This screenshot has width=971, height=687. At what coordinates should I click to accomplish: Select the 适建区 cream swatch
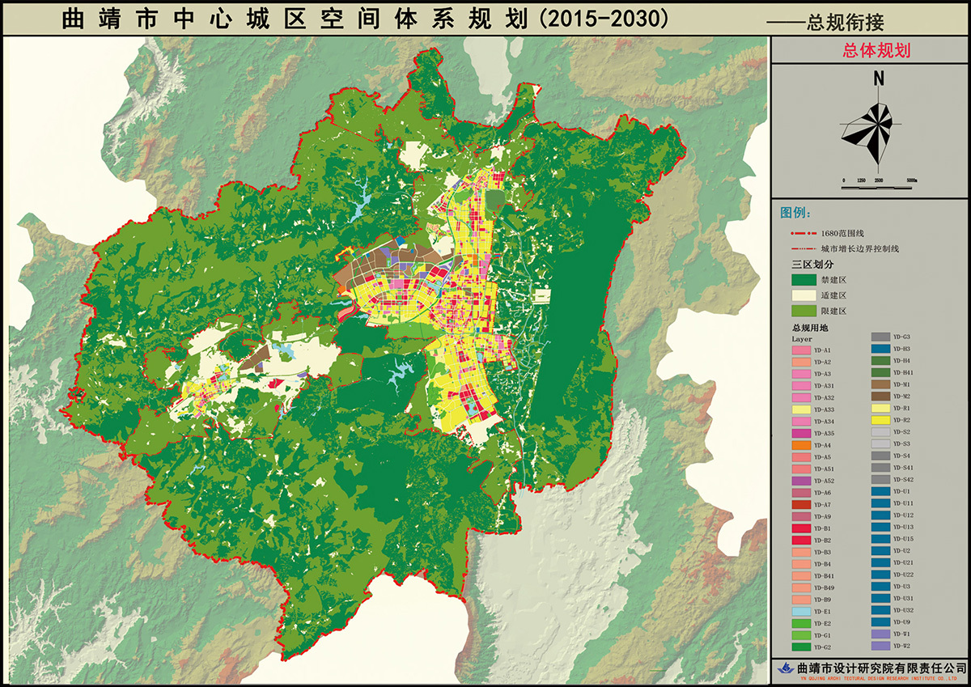pyautogui.click(x=801, y=295)
